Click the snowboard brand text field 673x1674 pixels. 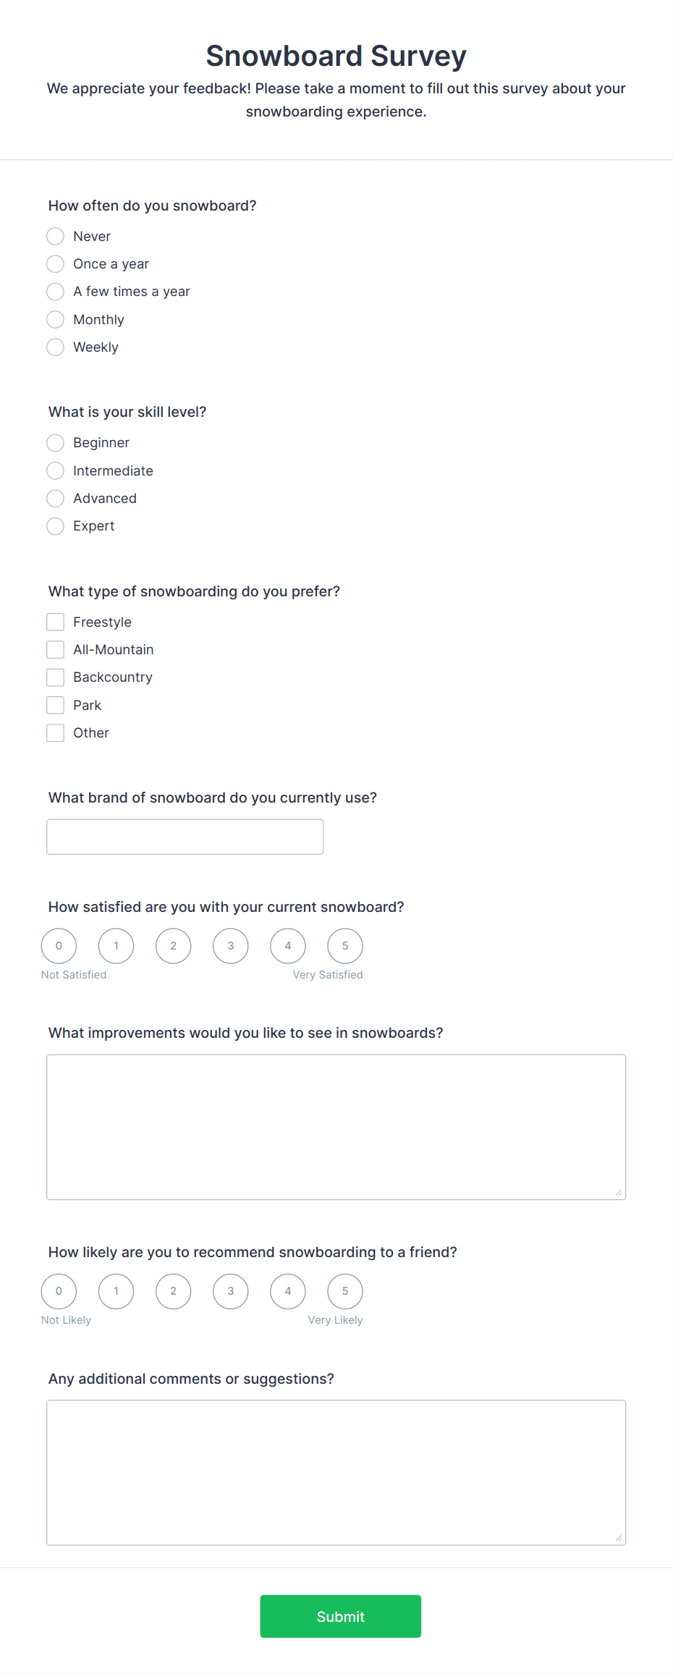(x=185, y=836)
